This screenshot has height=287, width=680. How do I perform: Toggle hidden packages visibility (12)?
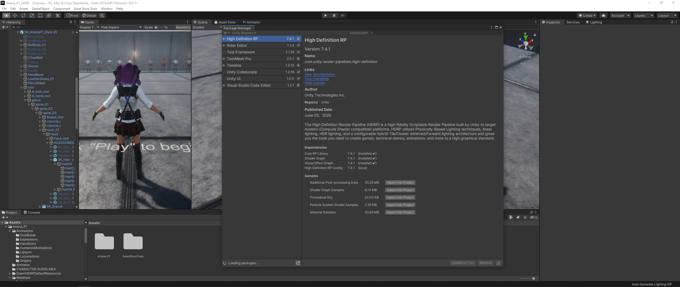pos(534,217)
